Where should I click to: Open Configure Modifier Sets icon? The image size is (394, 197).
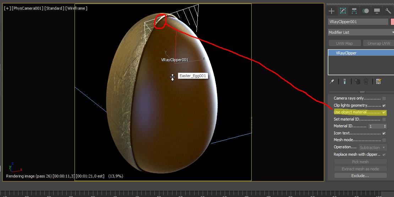378,81
